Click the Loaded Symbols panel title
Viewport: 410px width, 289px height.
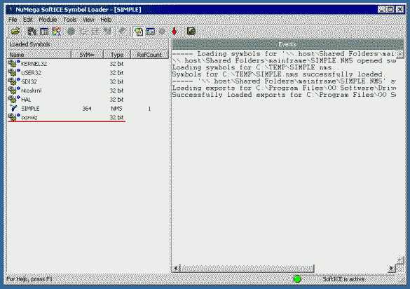29,44
